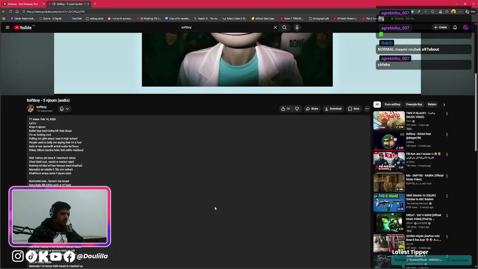Open the YouTube guide hamburger menu
This screenshot has height=269, width=478.
pyautogui.click(x=7, y=27)
